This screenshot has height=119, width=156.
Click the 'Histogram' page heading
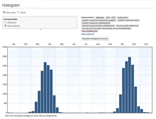(x=11, y=5)
